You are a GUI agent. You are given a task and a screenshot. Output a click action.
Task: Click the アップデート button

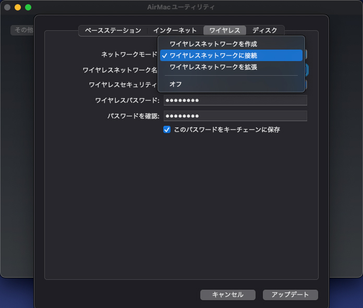point(291,295)
